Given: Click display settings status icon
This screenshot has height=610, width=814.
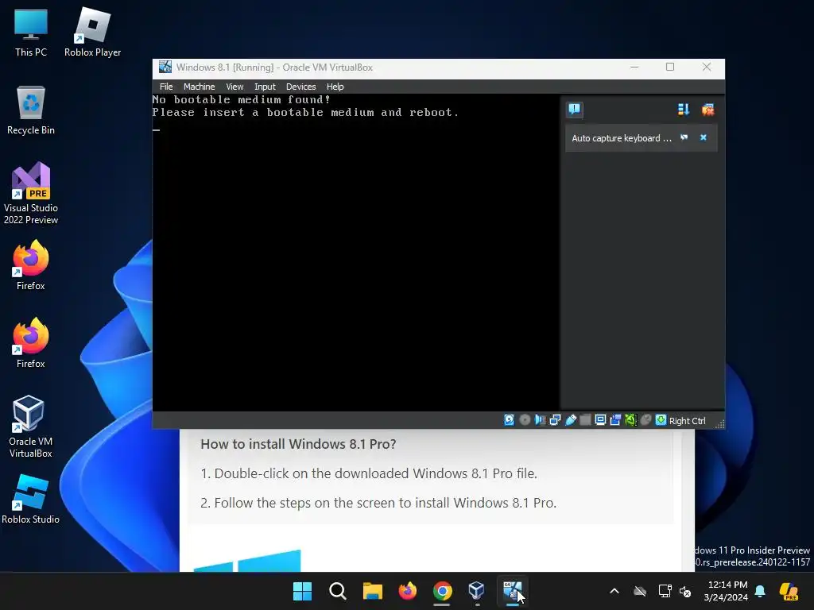Looking at the screenshot, I should pyautogui.click(x=601, y=420).
